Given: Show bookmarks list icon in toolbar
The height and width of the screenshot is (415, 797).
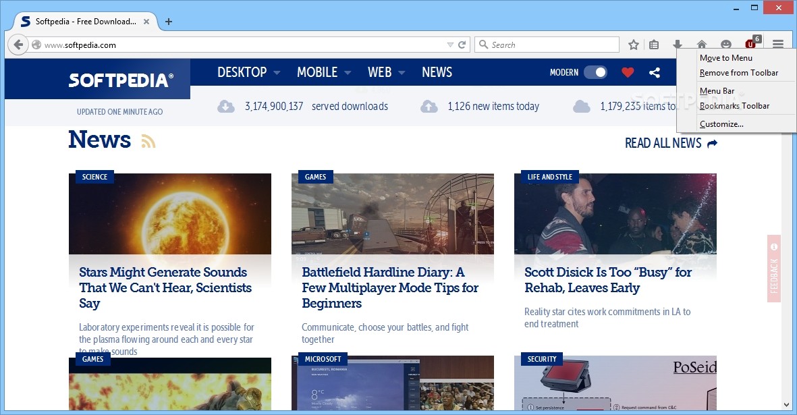Looking at the screenshot, I should pos(654,45).
